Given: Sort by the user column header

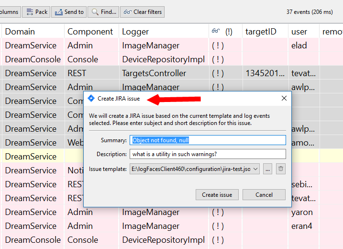Looking at the screenshot, I should pyautogui.click(x=304, y=32).
